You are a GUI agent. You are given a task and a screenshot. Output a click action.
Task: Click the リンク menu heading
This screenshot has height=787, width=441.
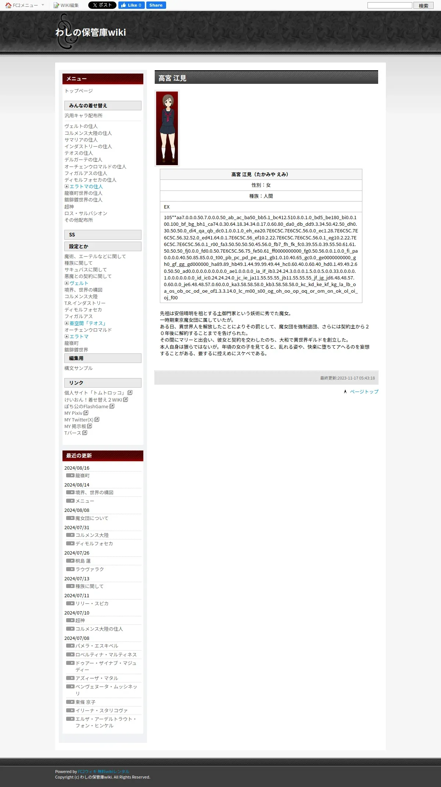click(103, 383)
